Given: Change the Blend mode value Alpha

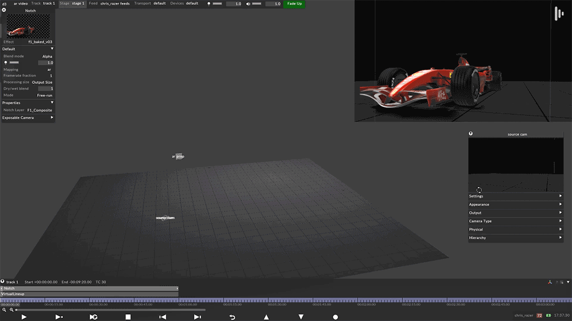Looking at the screenshot, I should [x=47, y=56].
